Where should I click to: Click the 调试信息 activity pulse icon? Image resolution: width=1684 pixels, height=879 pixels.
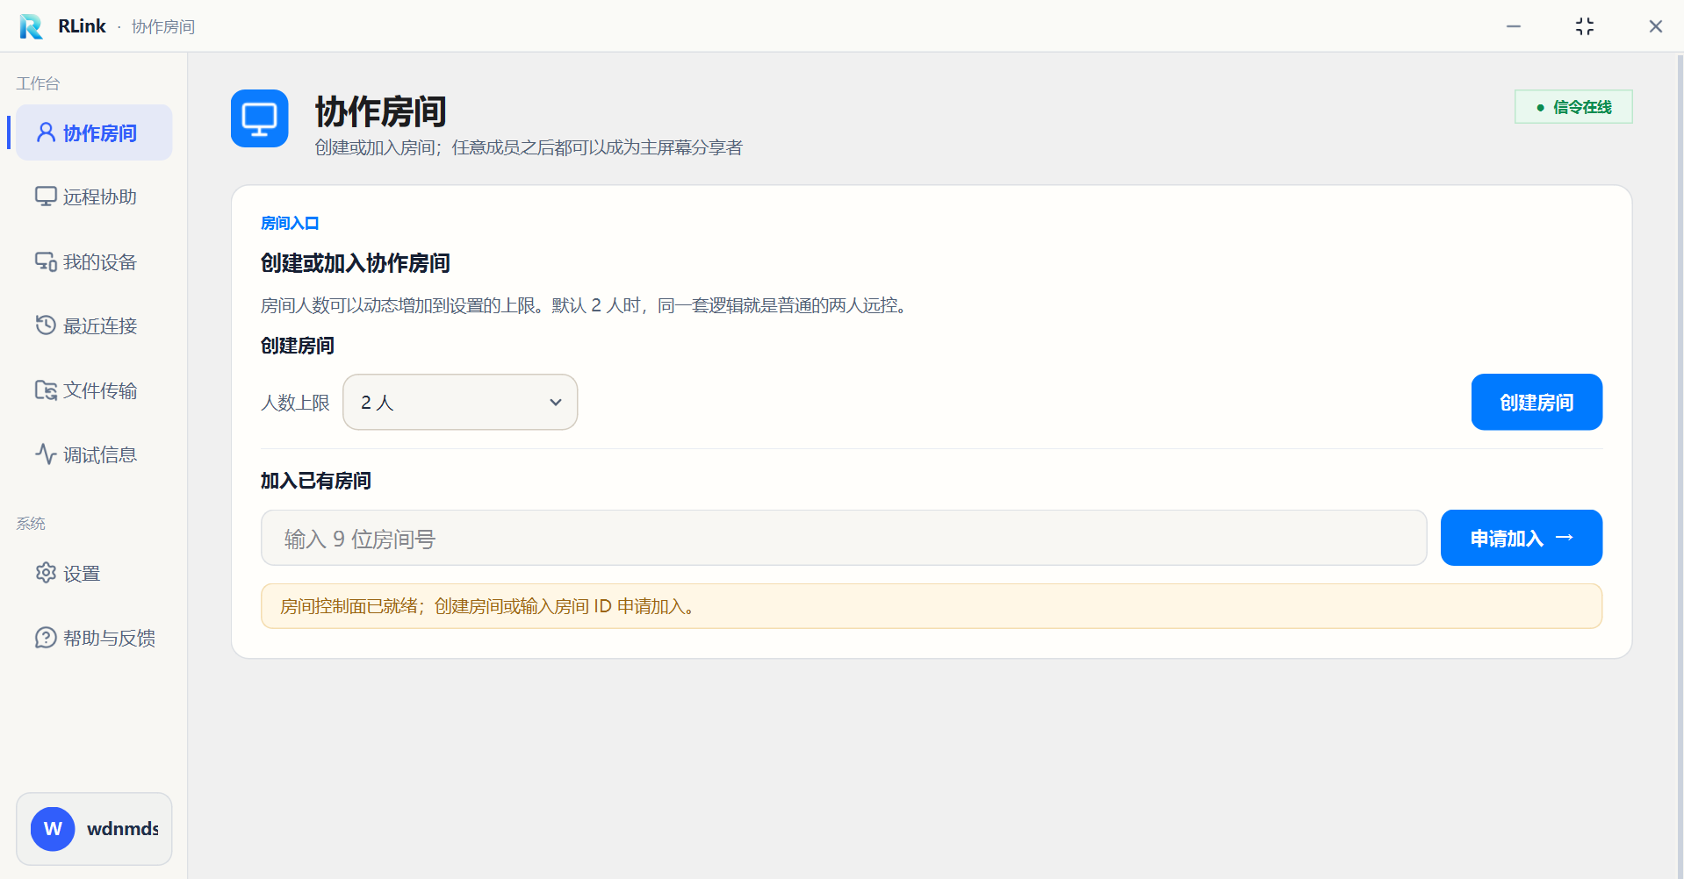click(x=46, y=454)
